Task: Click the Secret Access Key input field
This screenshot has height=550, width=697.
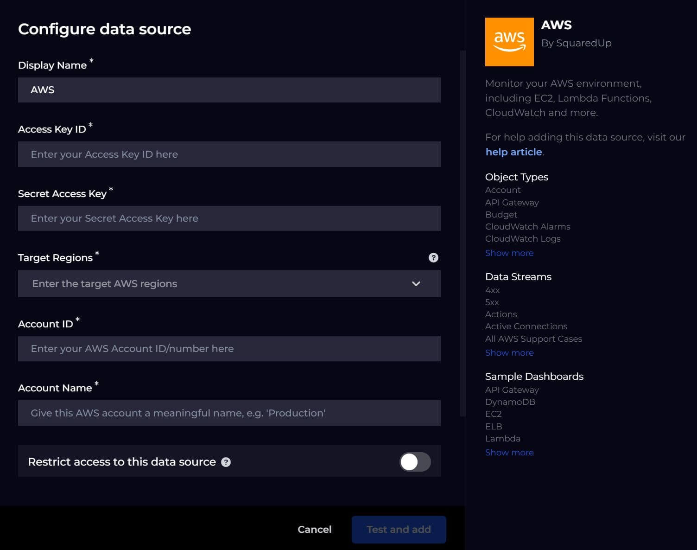Action: (x=229, y=218)
